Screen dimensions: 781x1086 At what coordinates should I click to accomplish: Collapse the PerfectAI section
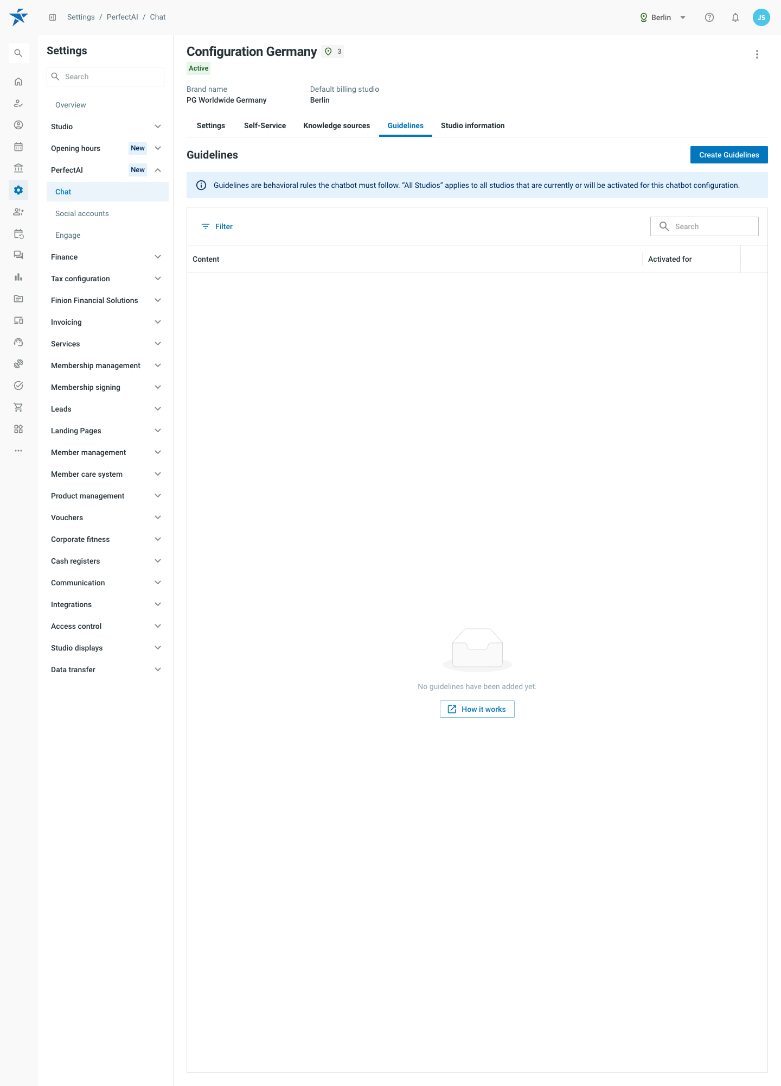pos(107,170)
